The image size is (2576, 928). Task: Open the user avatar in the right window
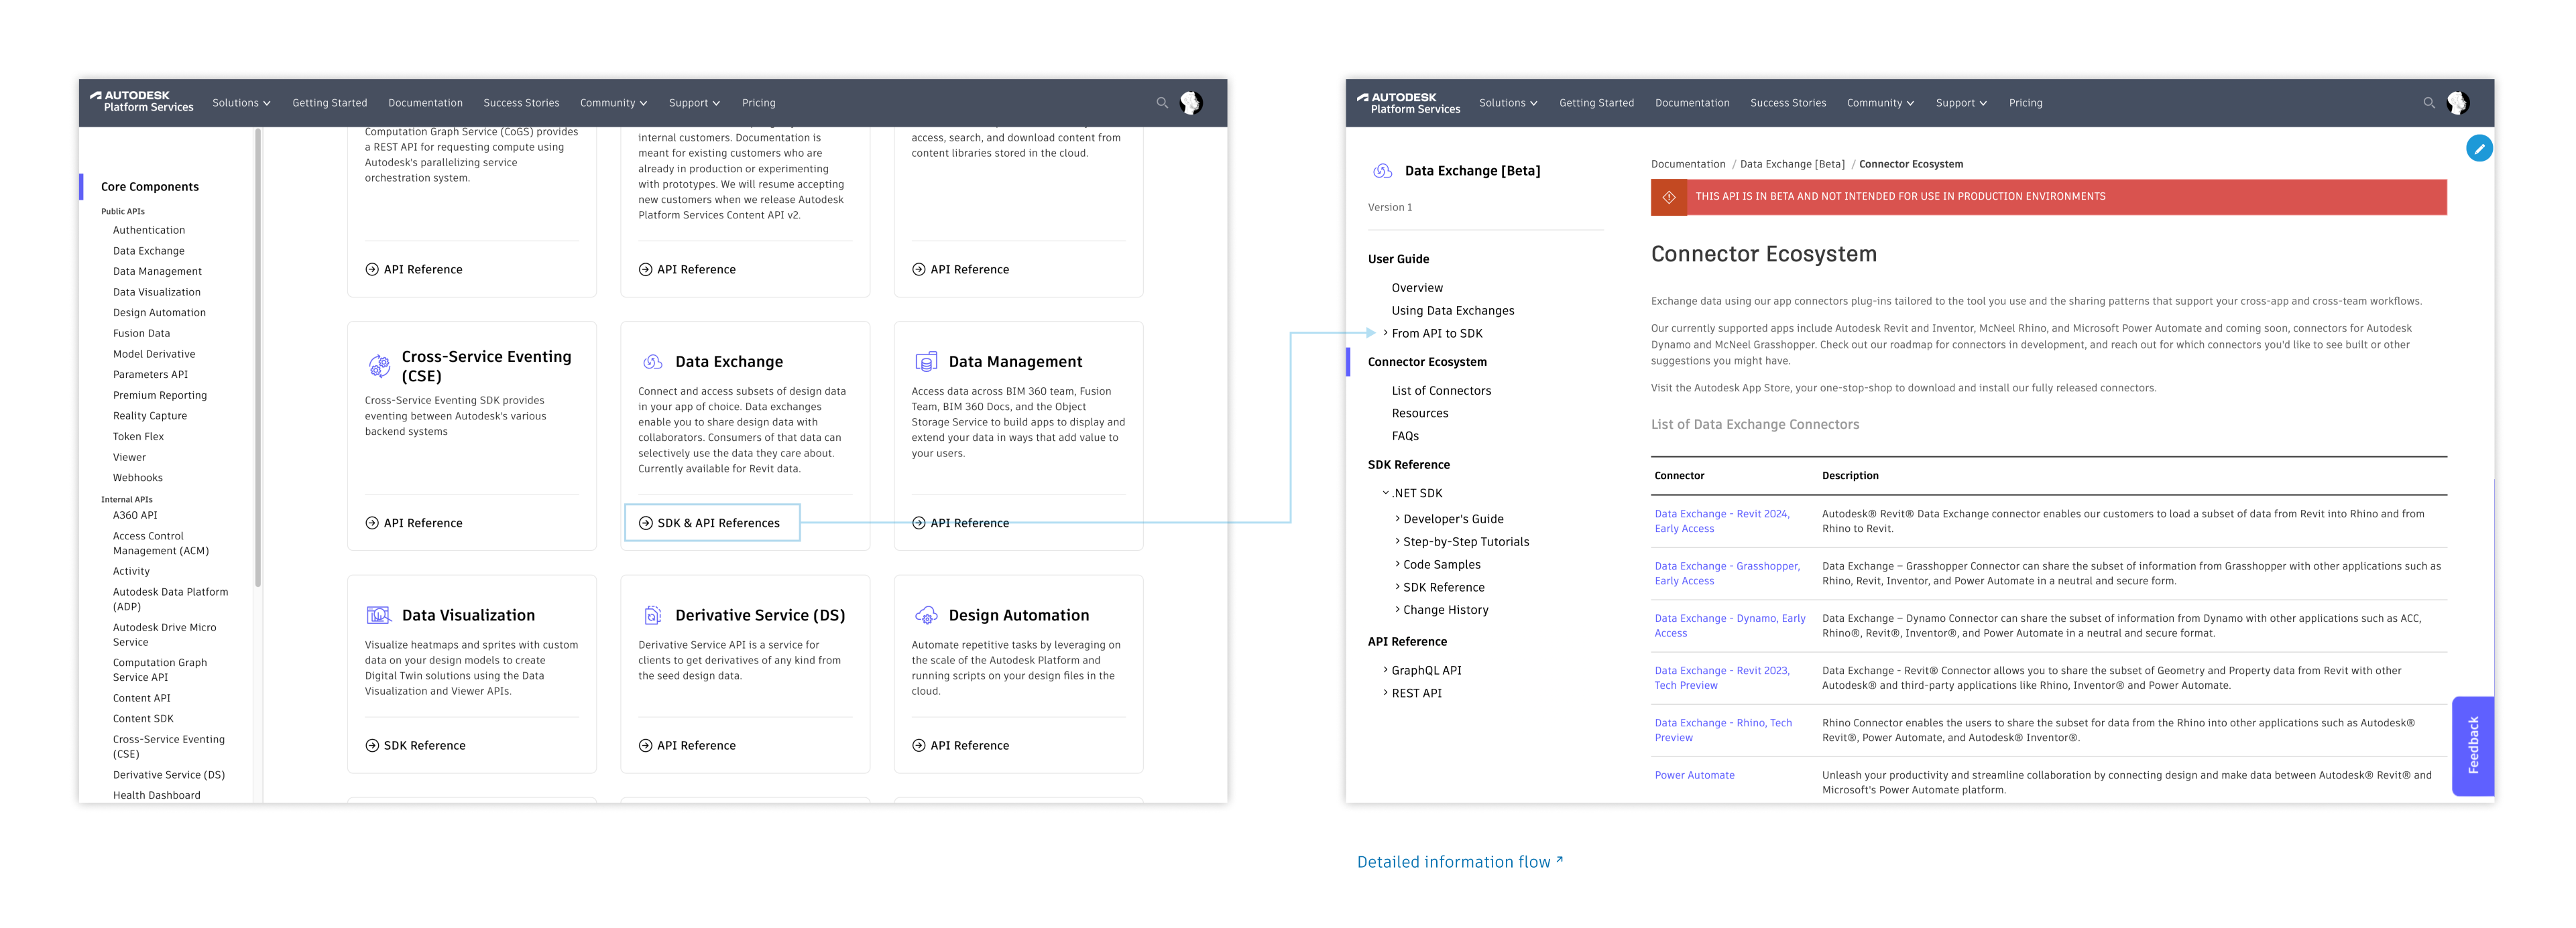tap(2458, 103)
